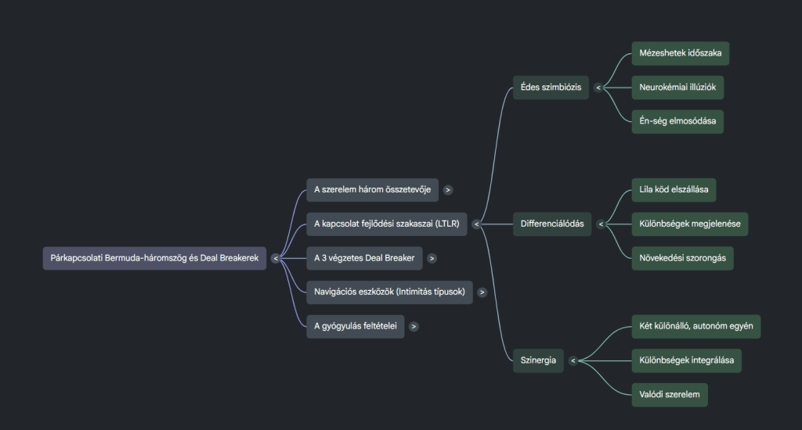Expand 'A szerelem három összetevője' chevron
The image size is (802, 430).
coord(447,189)
